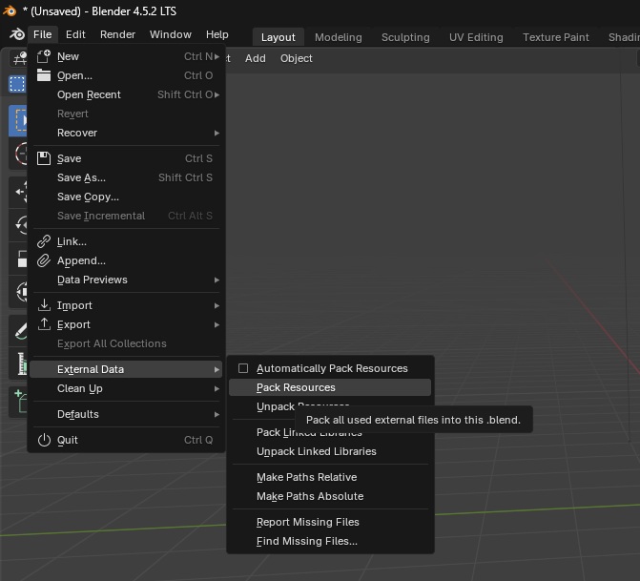Enable Automatically Pack Resources checkbox
The height and width of the screenshot is (581, 640).
click(x=243, y=368)
